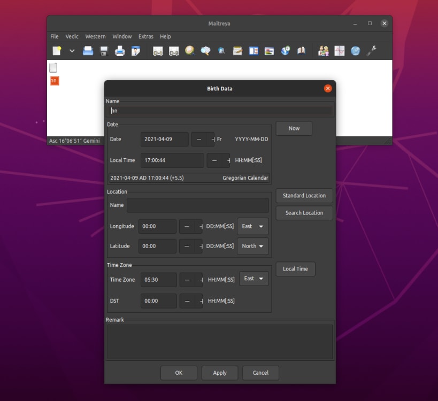The width and height of the screenshot is (438, 401).
Task: Click the Search Location button
Action: pyautogui.click(x=304, y=213)
